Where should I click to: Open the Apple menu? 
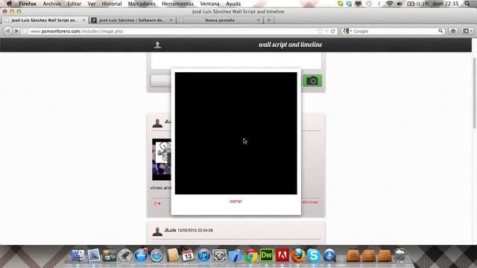9,4
